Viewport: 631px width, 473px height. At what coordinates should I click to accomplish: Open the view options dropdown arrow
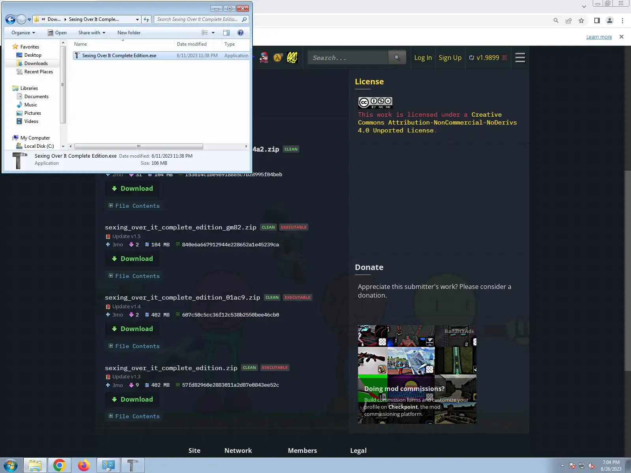coord(213,33)
